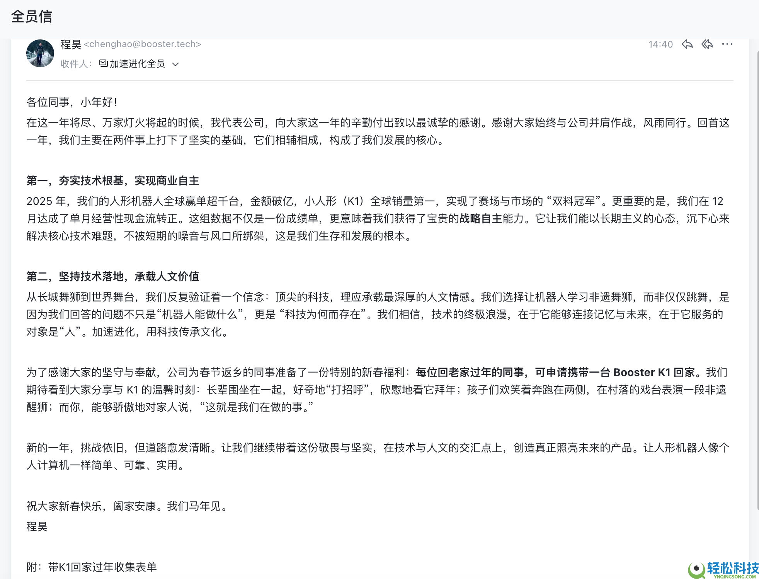
Task: Click the reply icon
Action: pos(688,44)
